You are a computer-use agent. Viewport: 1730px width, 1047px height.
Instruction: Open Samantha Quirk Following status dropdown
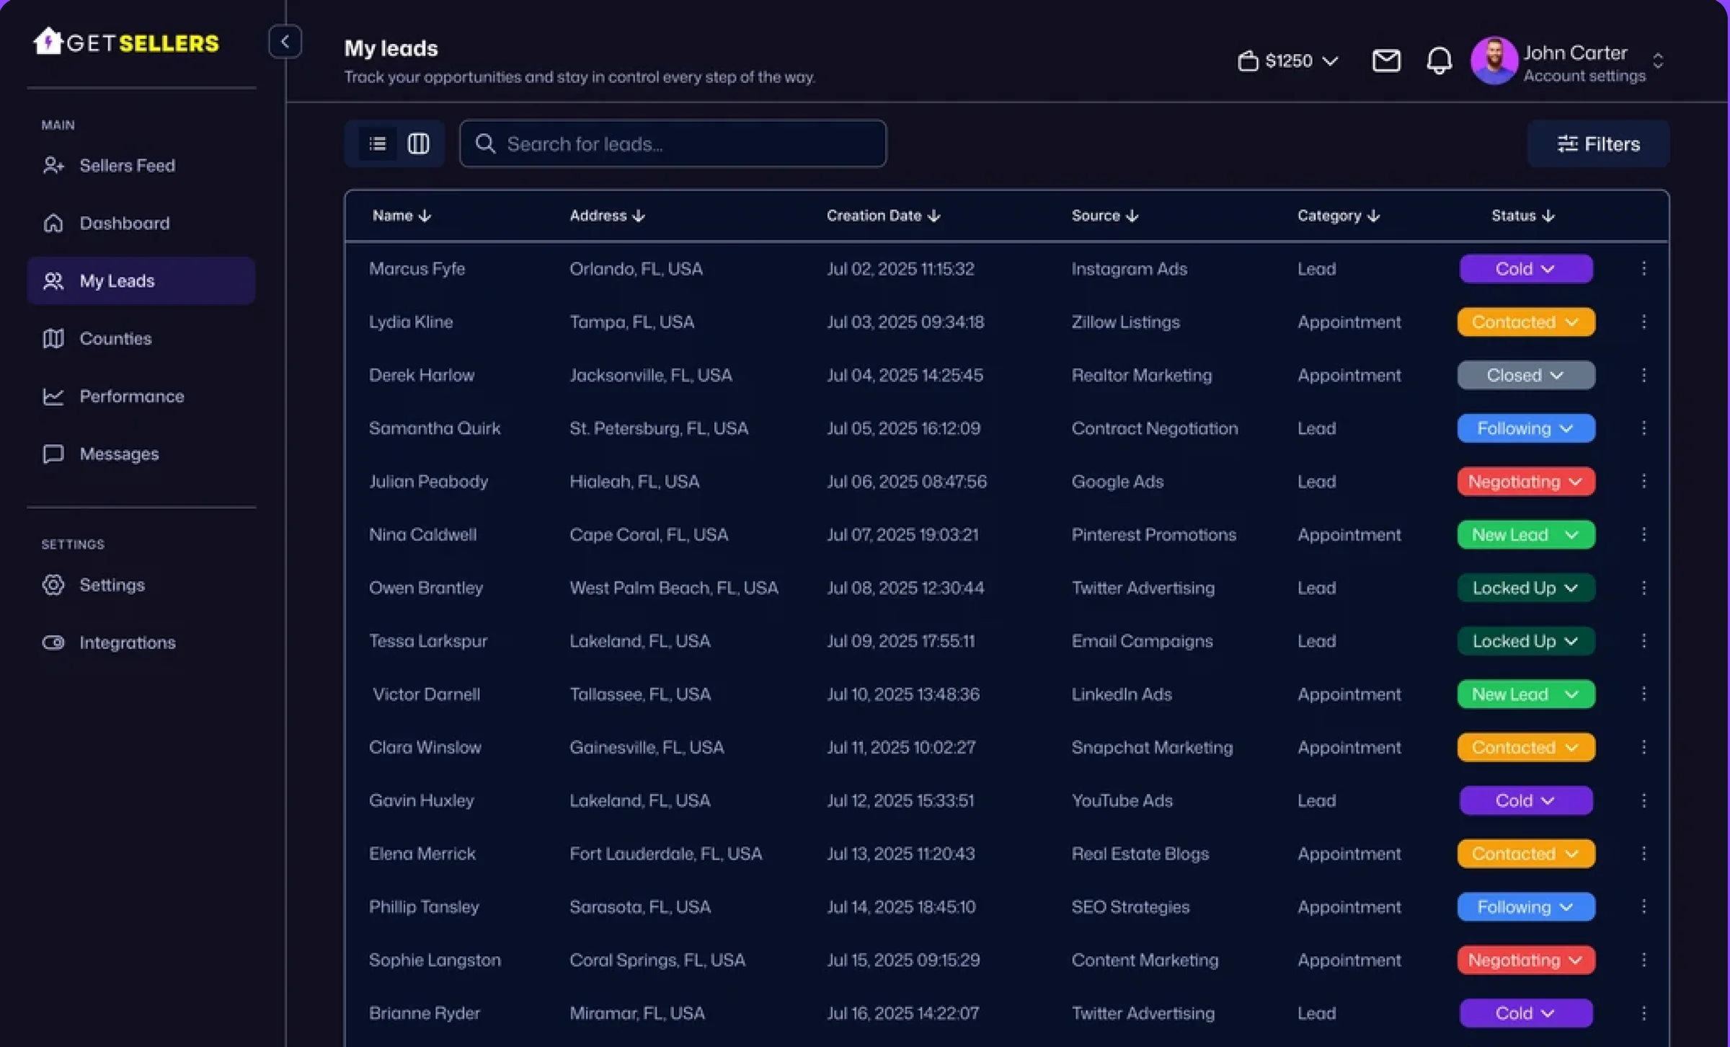(1525, 428)
